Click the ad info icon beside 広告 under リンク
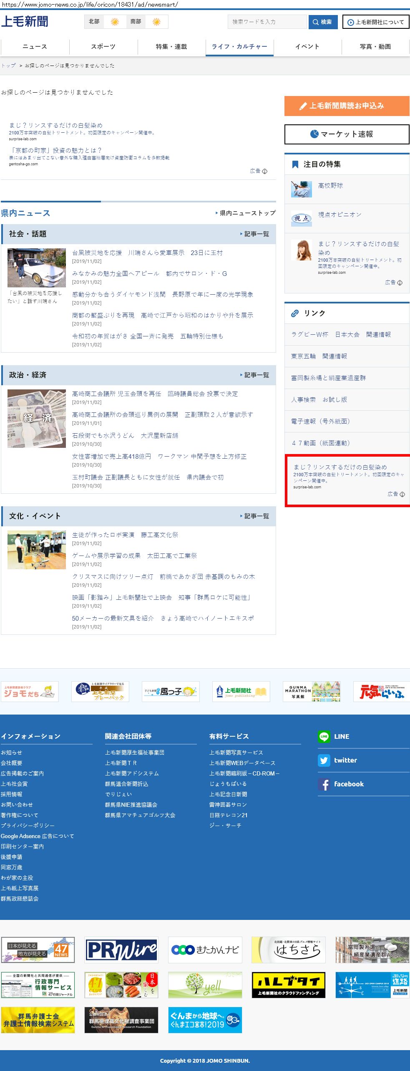 (x=402, y=494)
